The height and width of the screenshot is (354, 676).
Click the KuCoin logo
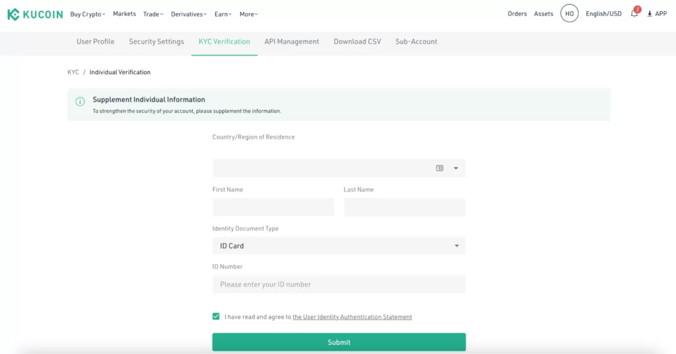point(35,15)
